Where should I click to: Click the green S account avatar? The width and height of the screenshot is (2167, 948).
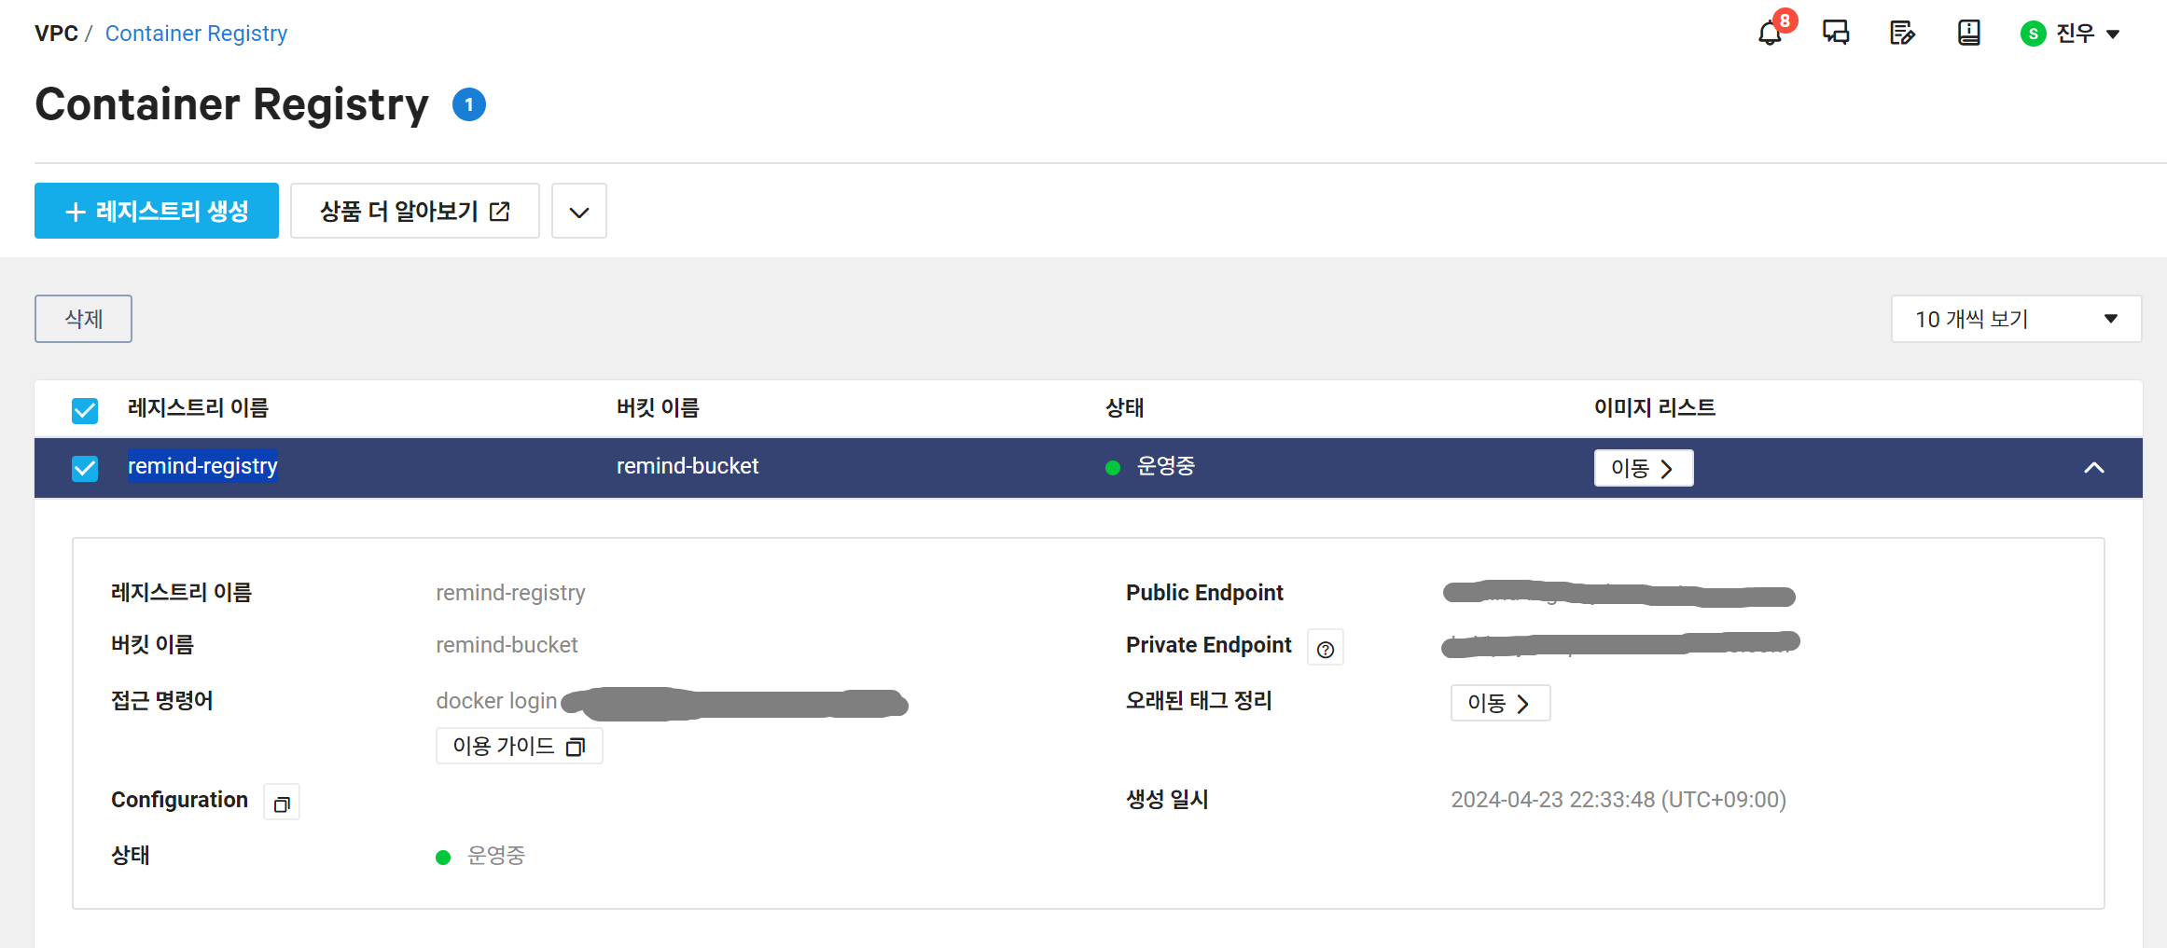[2033, 33]
